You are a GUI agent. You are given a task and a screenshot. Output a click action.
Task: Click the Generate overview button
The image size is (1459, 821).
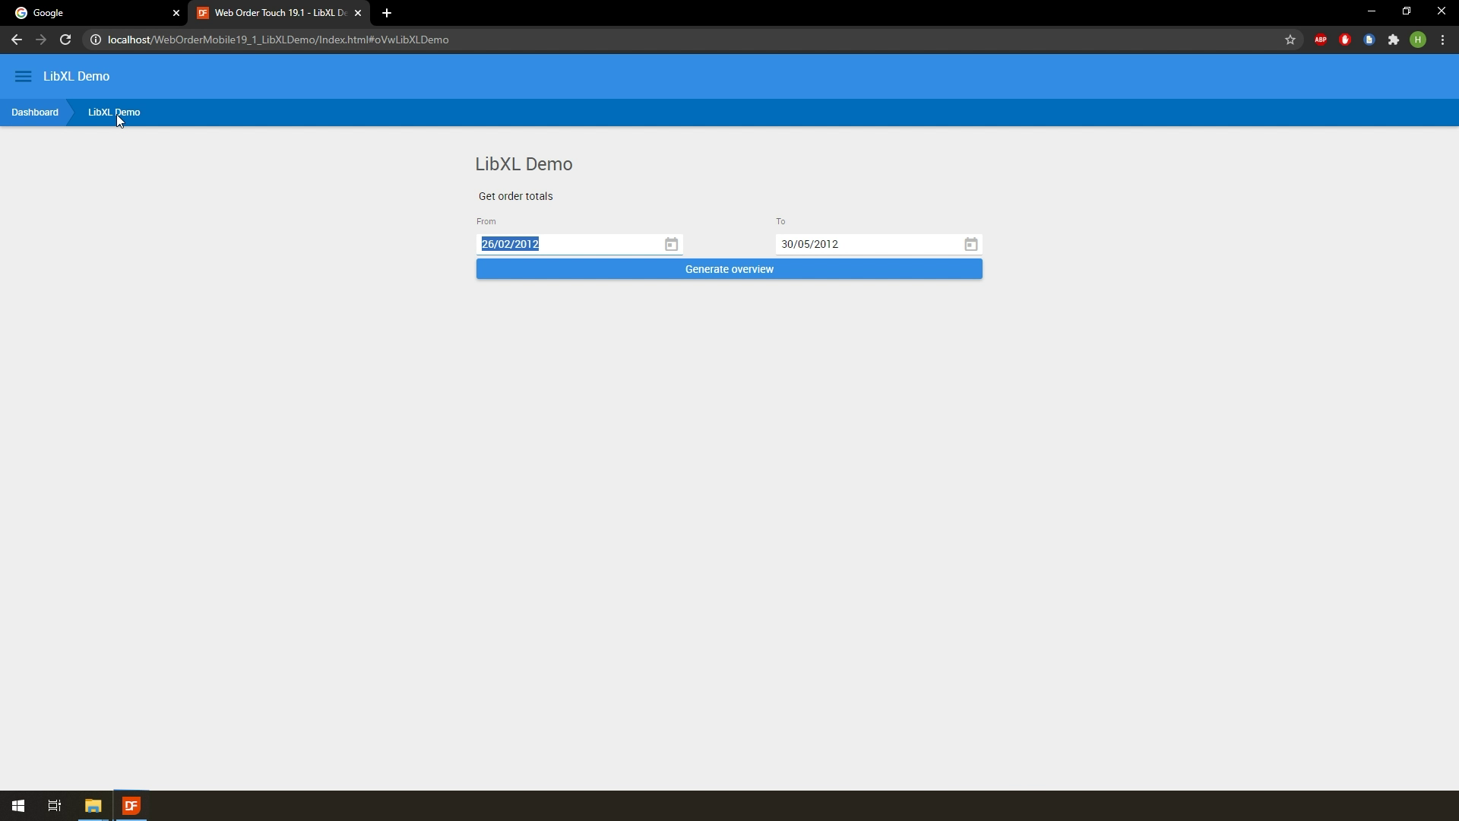[x=729, y=269]
